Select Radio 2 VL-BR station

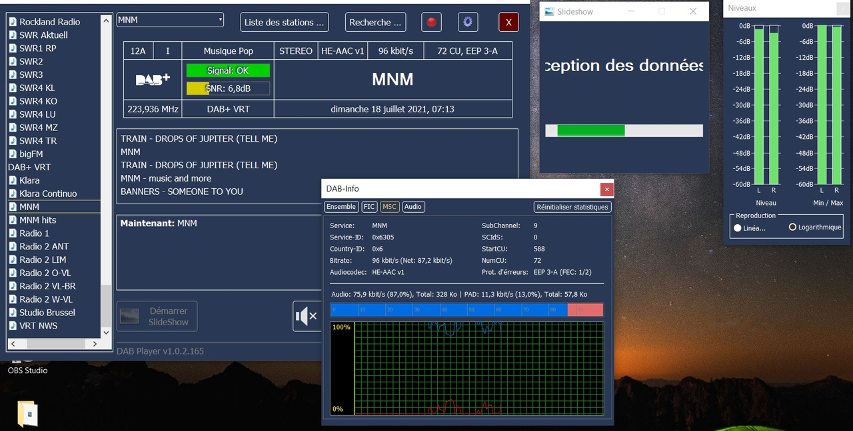(54, 286)
